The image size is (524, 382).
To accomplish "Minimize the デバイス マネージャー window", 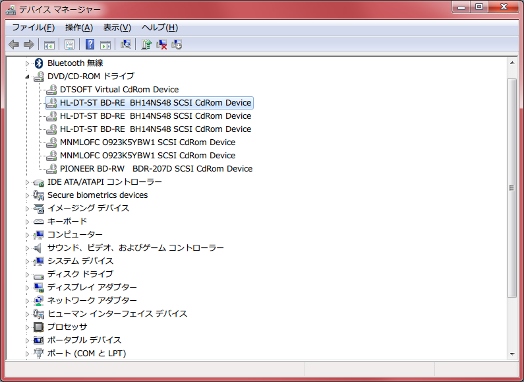I will 461,7.
